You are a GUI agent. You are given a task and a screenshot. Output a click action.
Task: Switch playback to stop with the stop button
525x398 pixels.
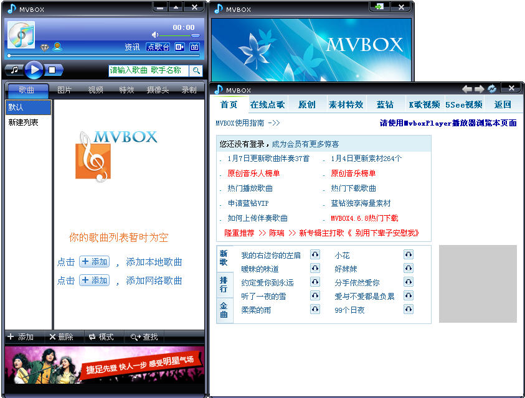coord(52,70)
